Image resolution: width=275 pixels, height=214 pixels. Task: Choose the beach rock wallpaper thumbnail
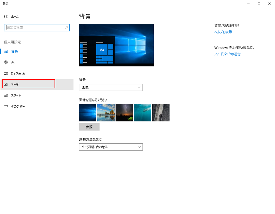point(106,113)
